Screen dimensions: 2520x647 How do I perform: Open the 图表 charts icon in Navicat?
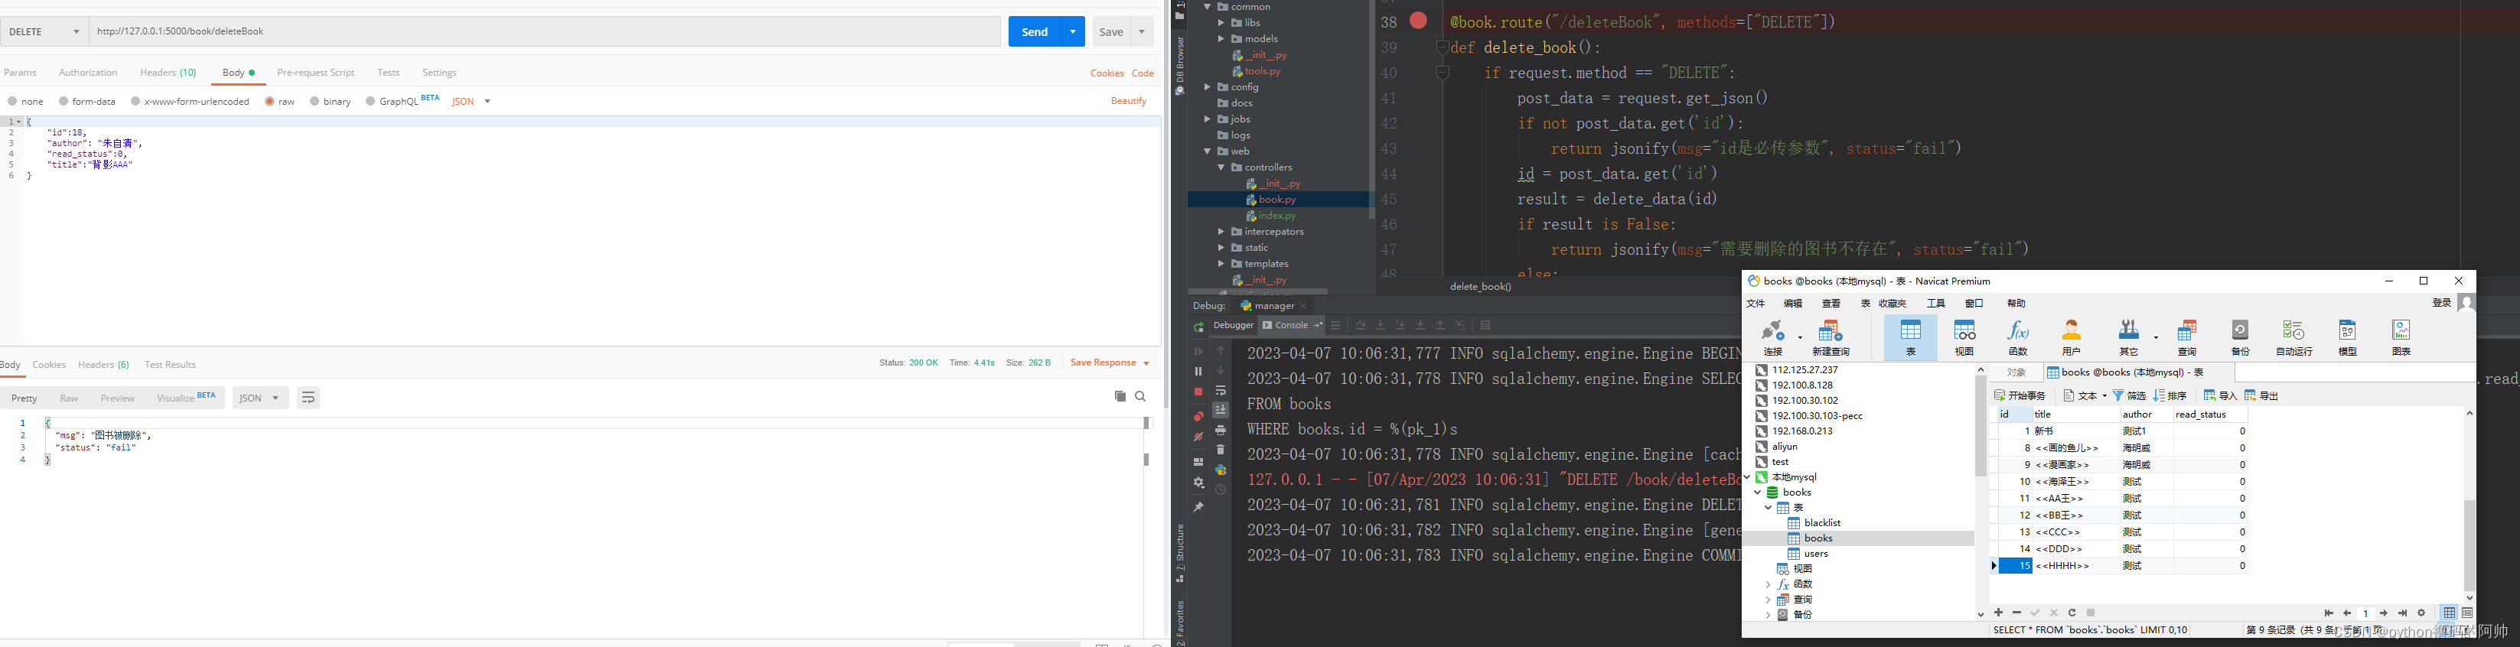pos(2401,337)
